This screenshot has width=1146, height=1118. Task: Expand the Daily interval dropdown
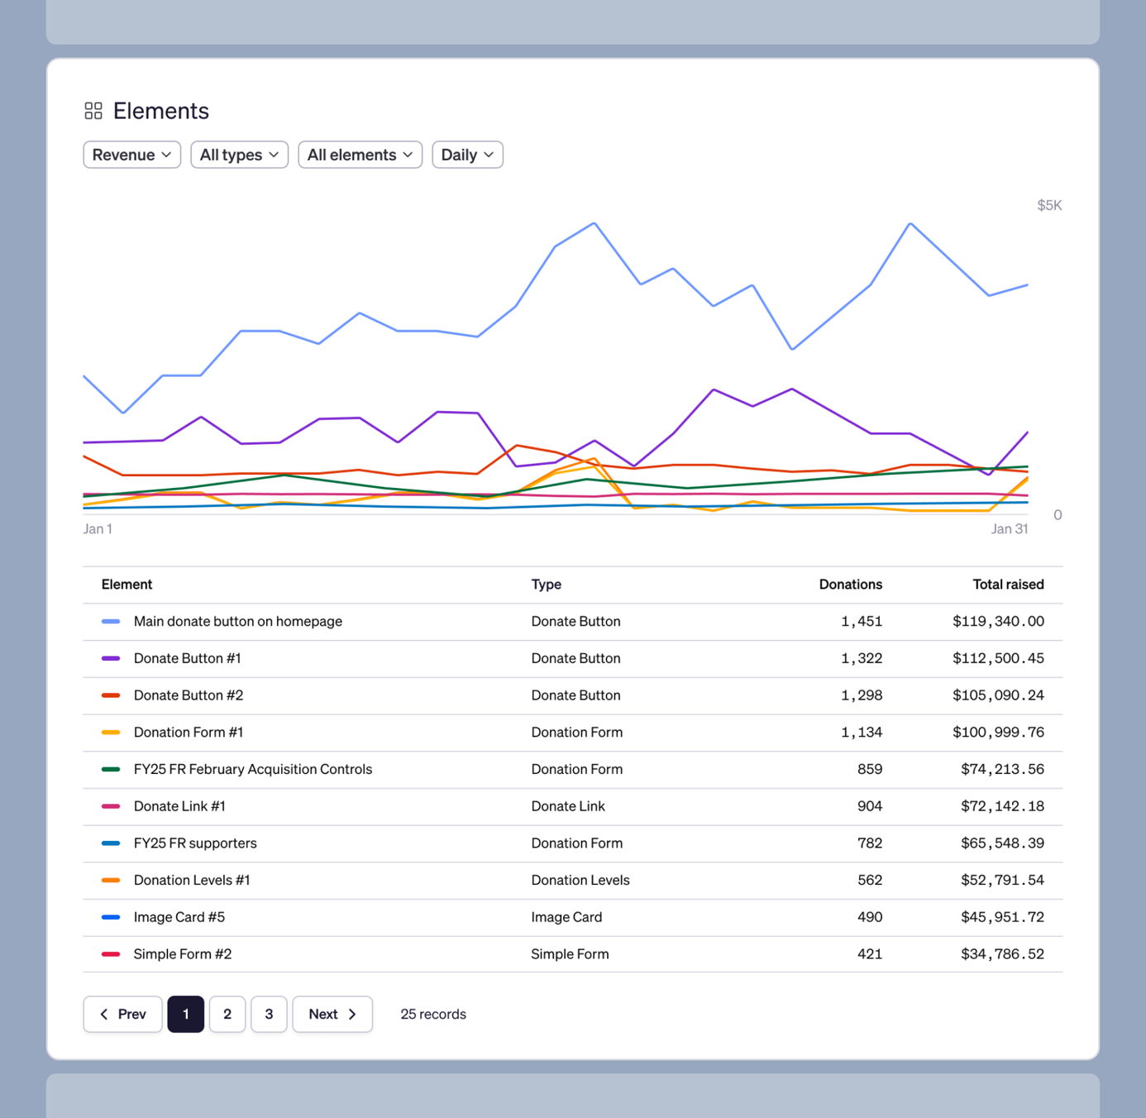467,155
